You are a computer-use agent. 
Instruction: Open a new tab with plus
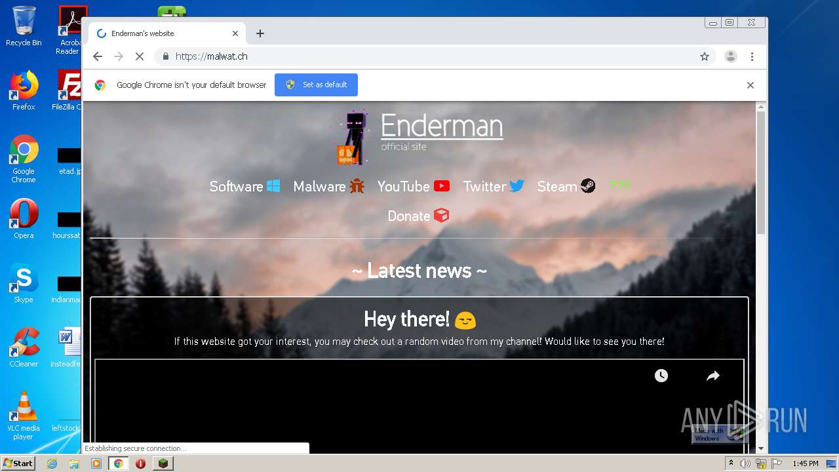click(x=260, y=33)
